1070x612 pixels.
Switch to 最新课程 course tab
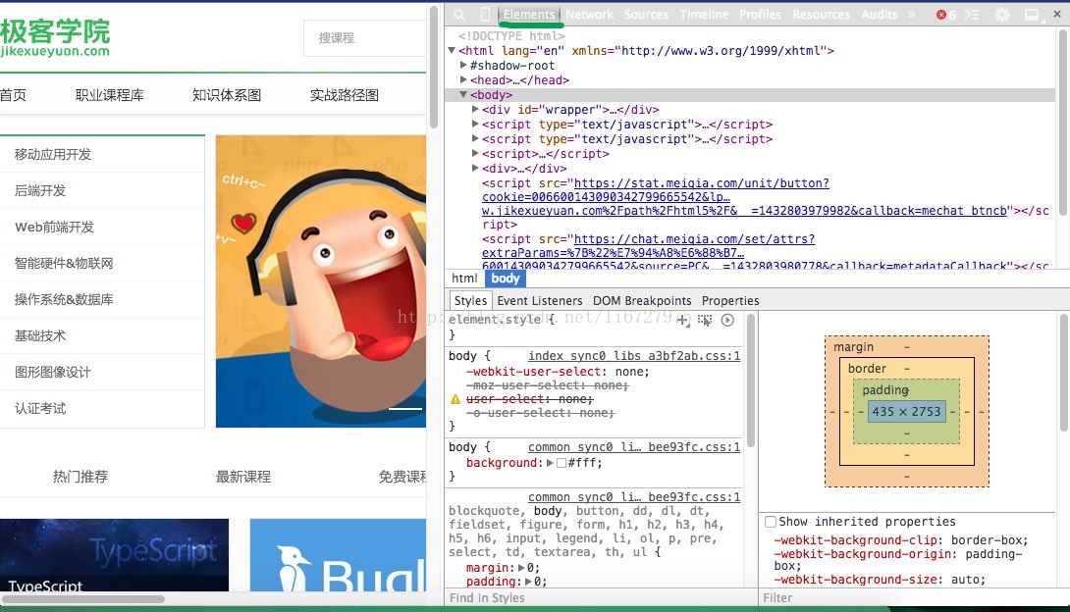pyautogui.click(x=243, y=477)
